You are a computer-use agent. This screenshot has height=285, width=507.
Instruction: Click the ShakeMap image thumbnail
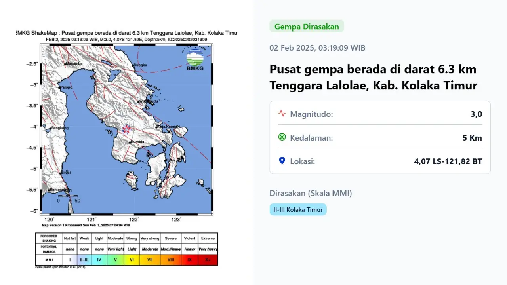[127, 148]
